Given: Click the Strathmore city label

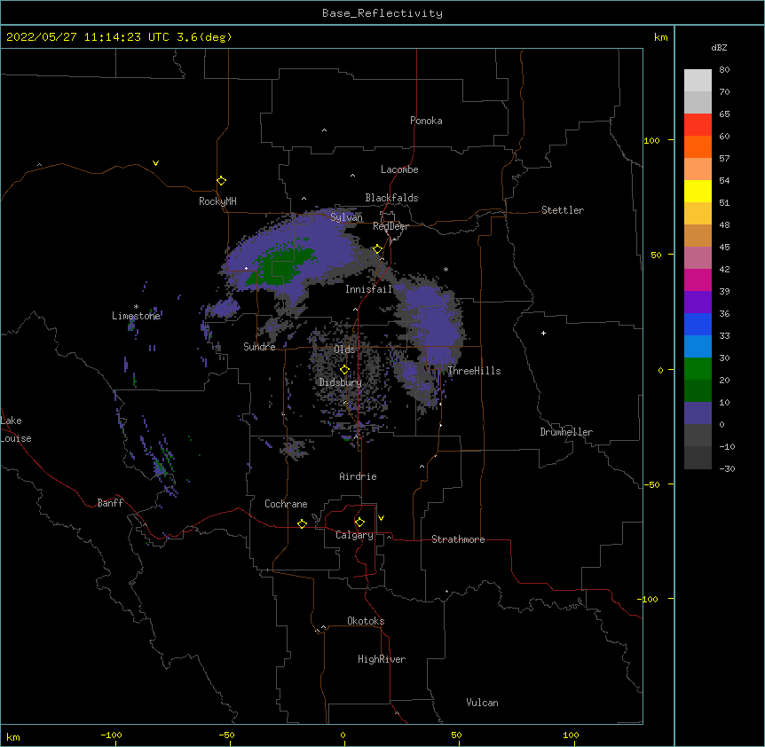Looking at the screenshot, I should (458, 539).
